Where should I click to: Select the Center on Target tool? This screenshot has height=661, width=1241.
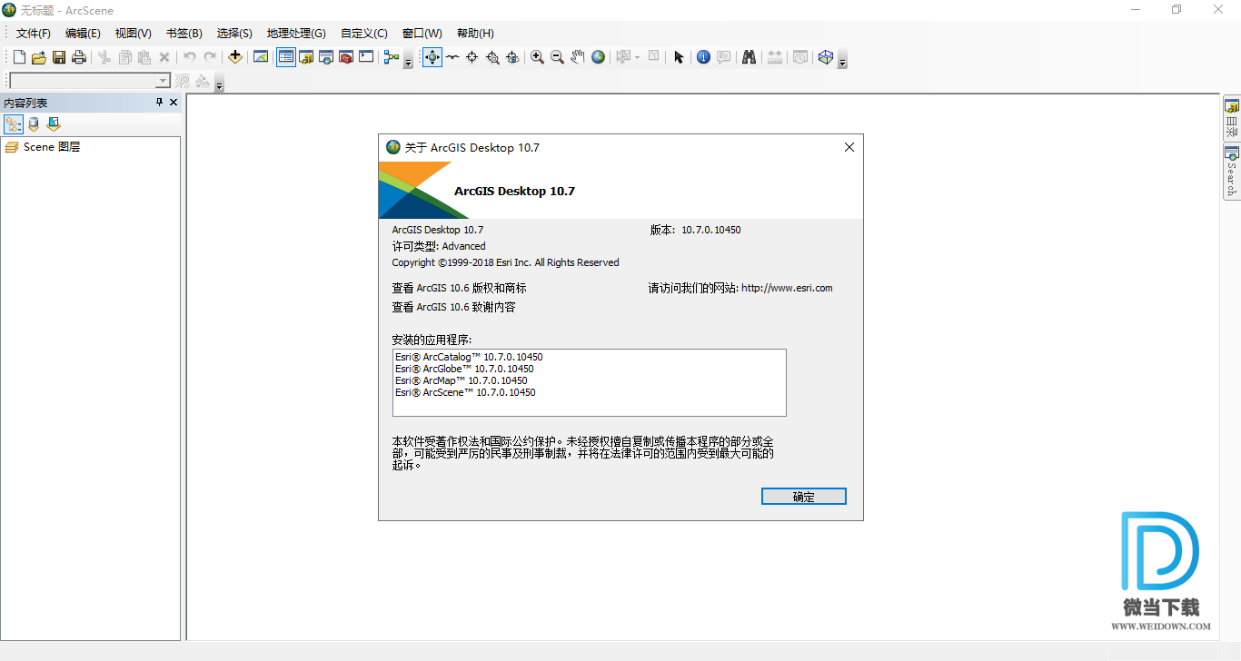point(472,57)
